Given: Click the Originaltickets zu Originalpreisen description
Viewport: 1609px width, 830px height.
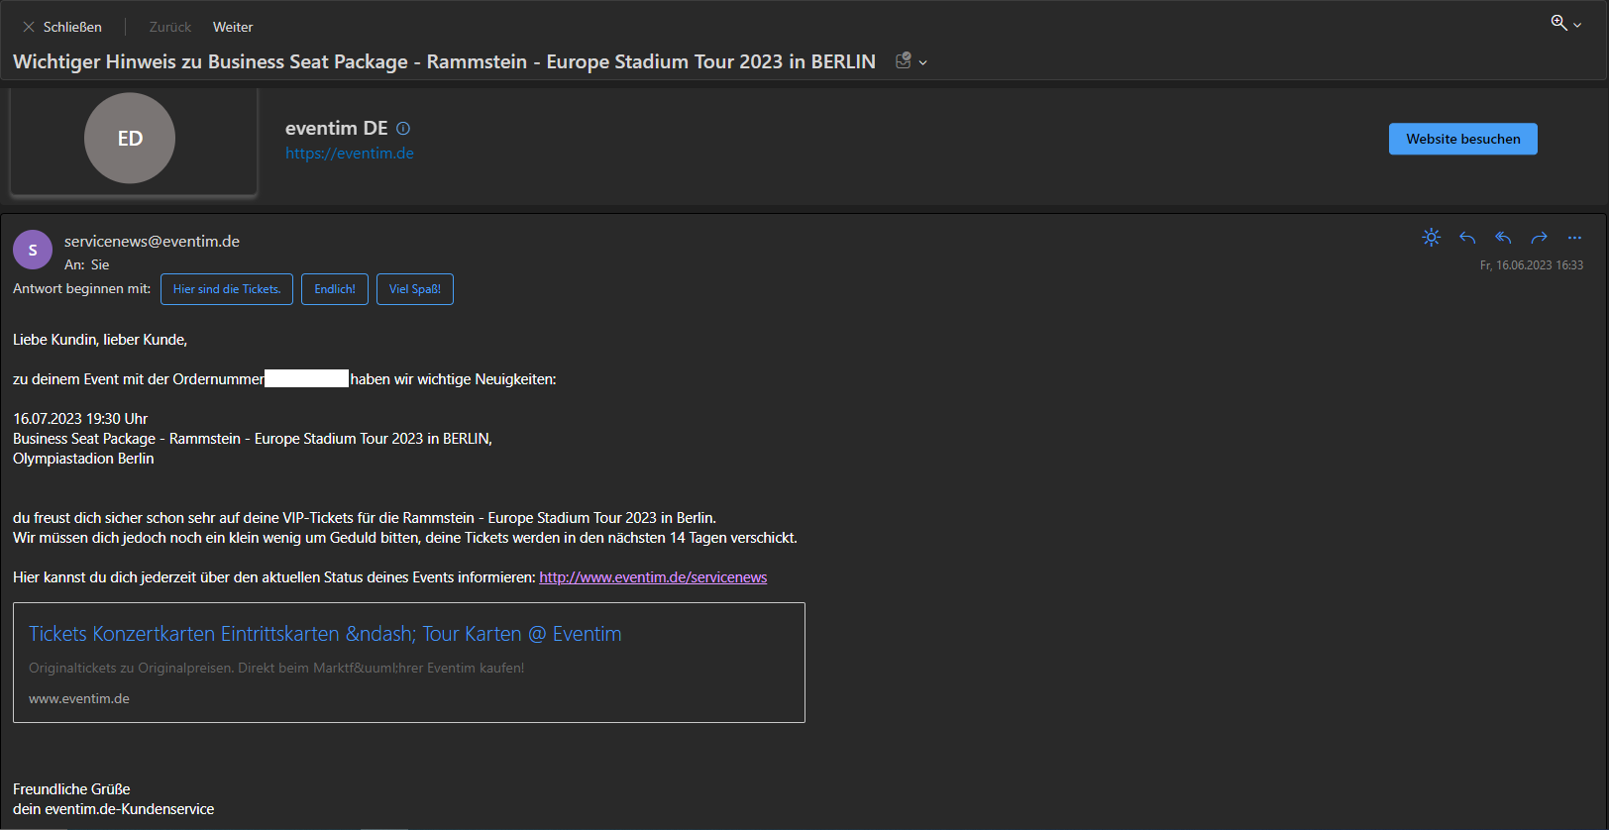Looking at the screenshot, I should 276,668.
